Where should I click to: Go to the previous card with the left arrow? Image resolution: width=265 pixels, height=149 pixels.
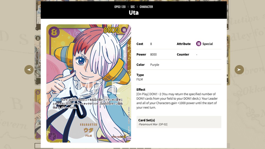[x=29, y=70]
